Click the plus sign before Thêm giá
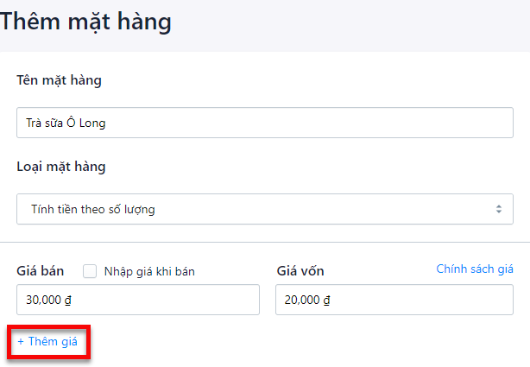Image resolution: width=530 pixels, height=367 pixels. pyautogui.click(x=21, y=342)
